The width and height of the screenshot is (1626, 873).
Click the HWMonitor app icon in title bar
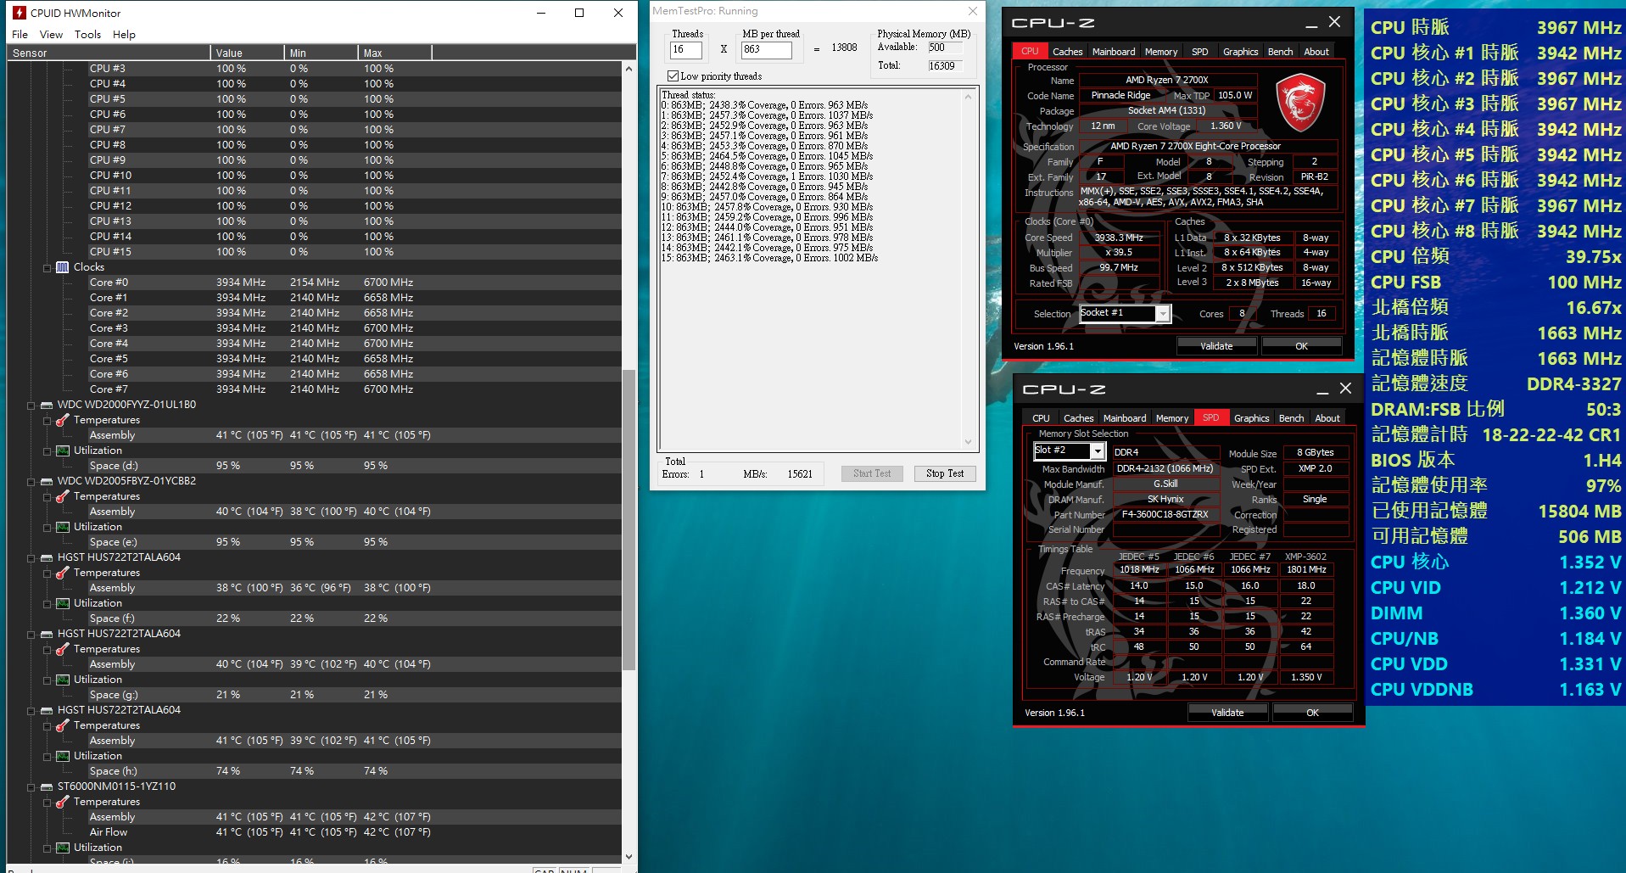pyautogui.click(x=19, y=13)
